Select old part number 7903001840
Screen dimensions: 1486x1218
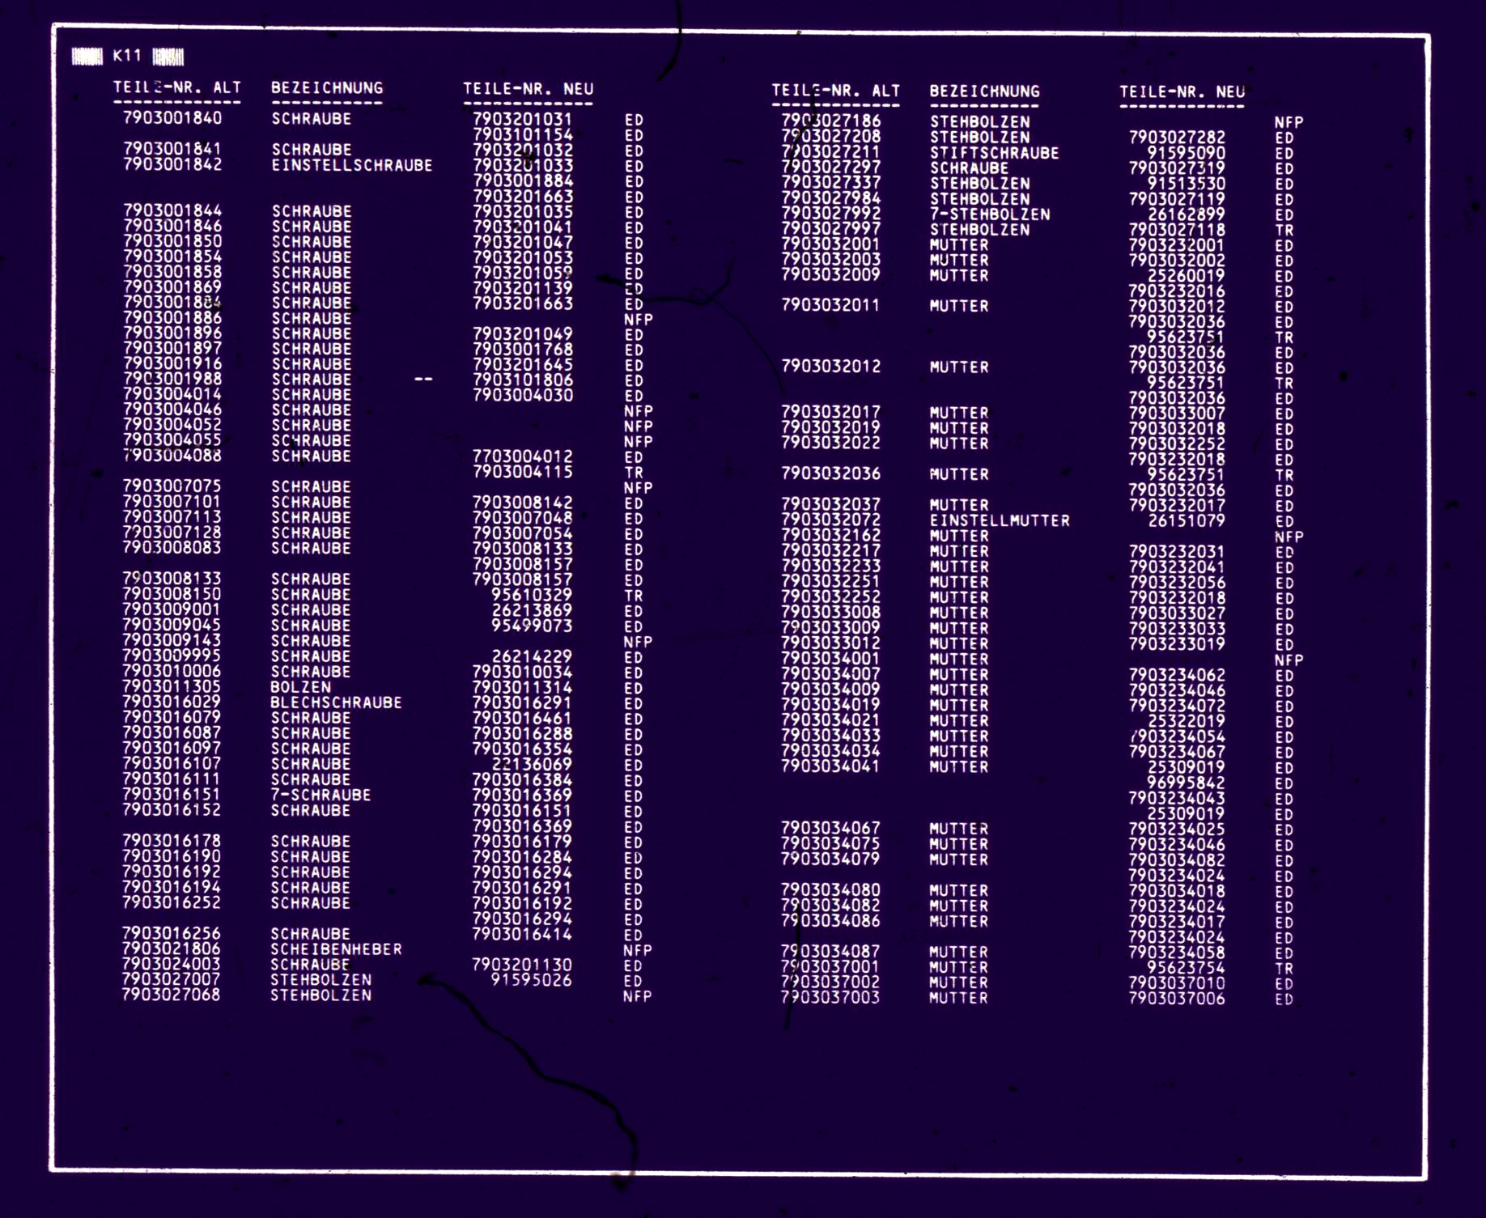172,117
